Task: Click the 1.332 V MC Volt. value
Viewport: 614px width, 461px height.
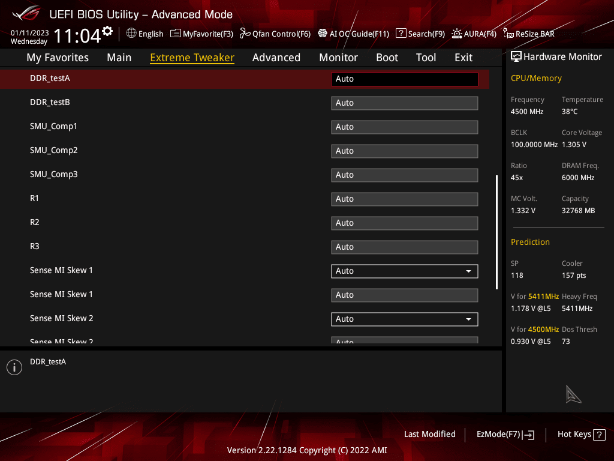Action: click(523, 211)
